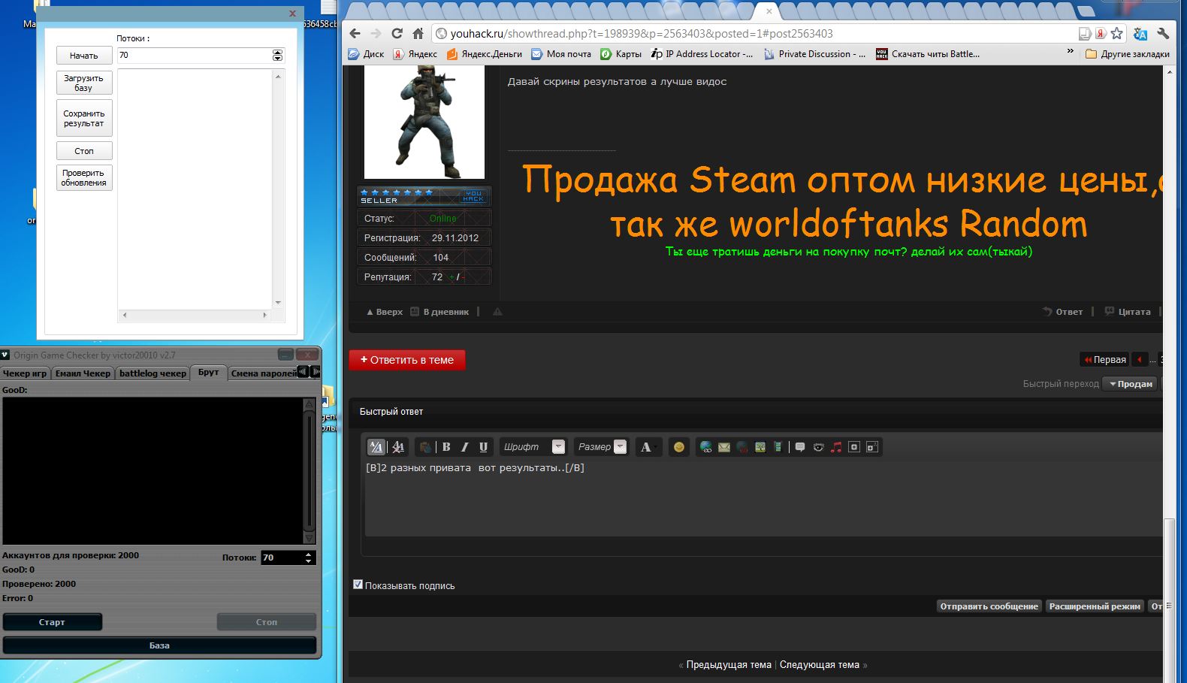
Task: Toggle the Показывать подпись checkbox
Action: [358, 585]
